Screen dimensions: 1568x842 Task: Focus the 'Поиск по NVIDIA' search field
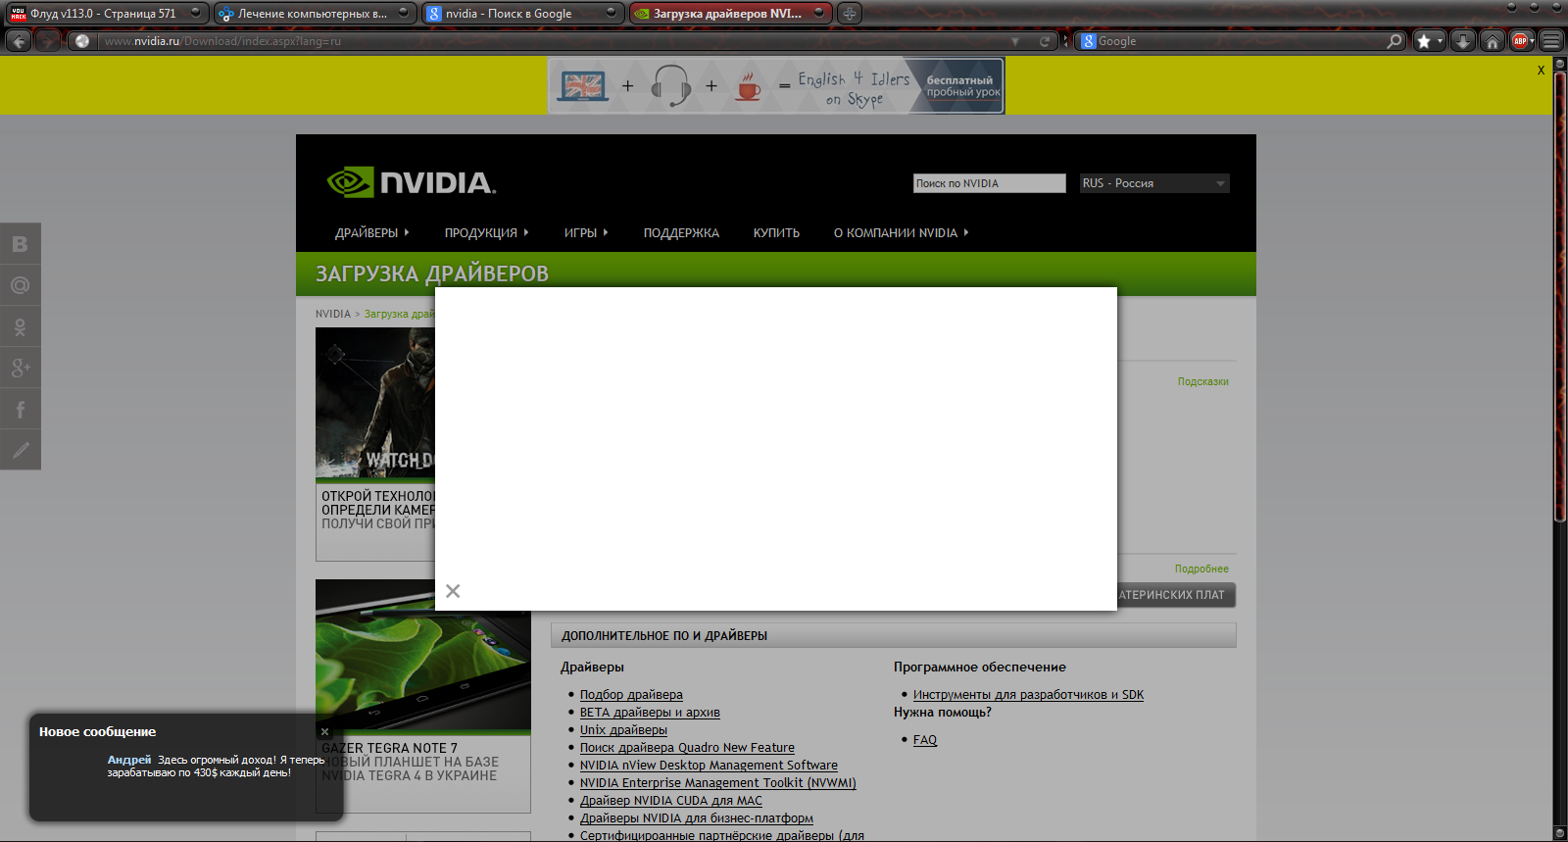(989, 183)
